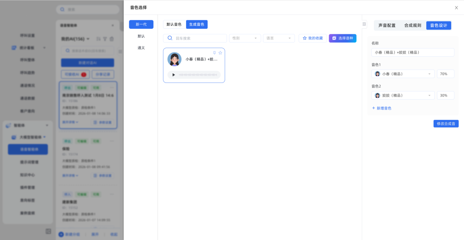Open the 语言 language dropdown
Screen dimensions: 464x240
pyautogui.click(x=278, y=38)
